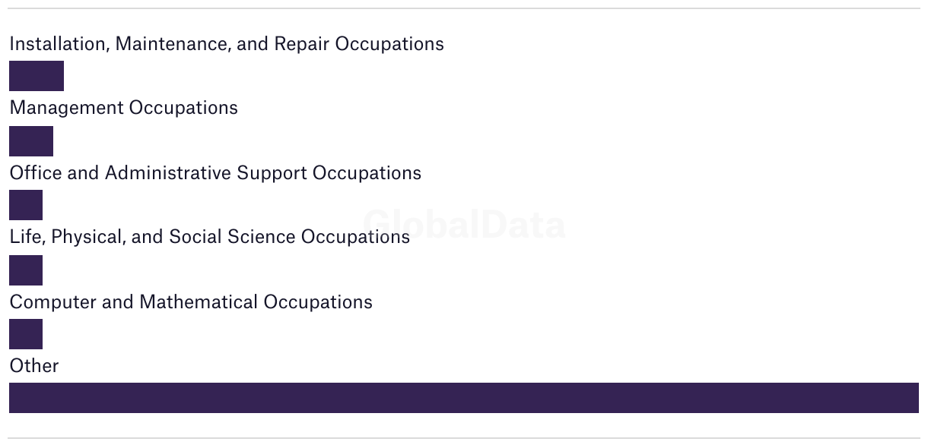The width and height of the screenshot is (928, 448).
Task: Select the Life, Physical, and Social Science bar
Action: tap(26, 270)
